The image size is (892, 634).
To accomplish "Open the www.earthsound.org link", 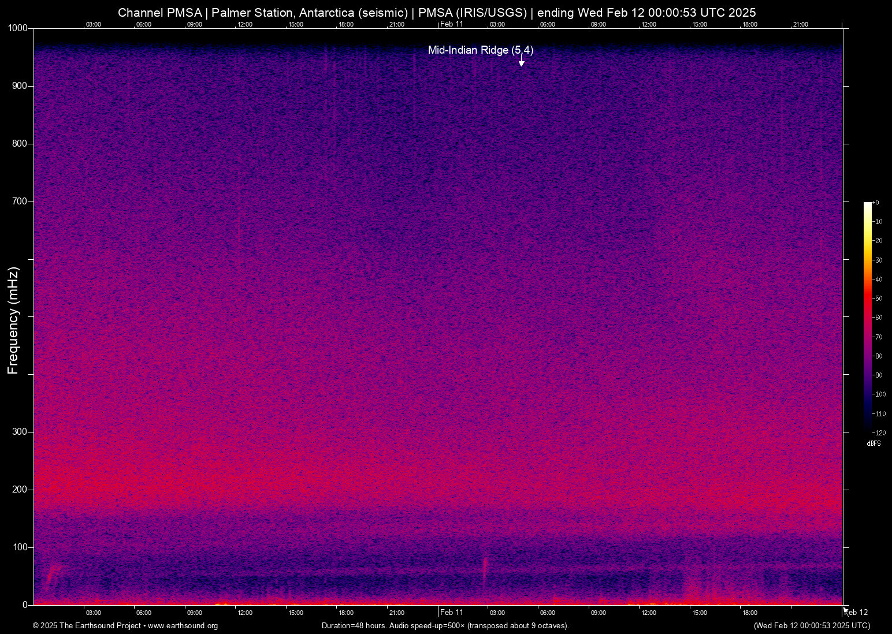I will click(183, 626).
